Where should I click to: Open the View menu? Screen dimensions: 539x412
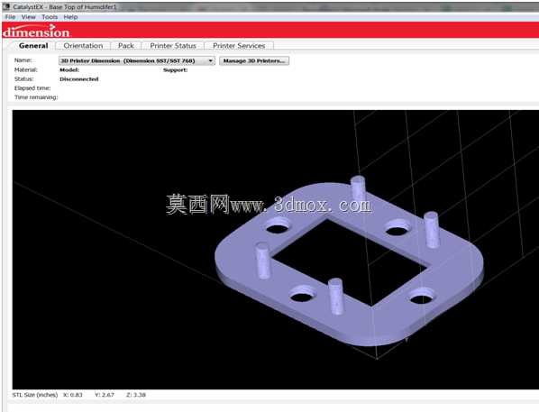pos(28,17)
